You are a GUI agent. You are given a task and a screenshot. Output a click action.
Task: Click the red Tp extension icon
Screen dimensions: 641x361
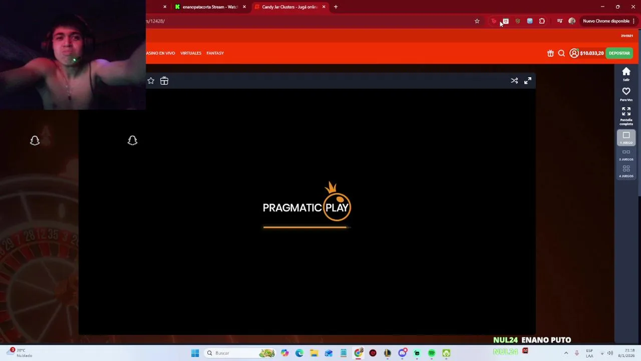tap(494, 21)
